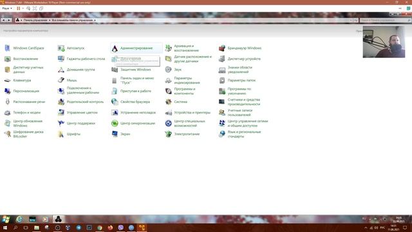This screenshot has width=412, height=232.
Task: Open the Домашняя группа icon
Action: coord(61,70)
